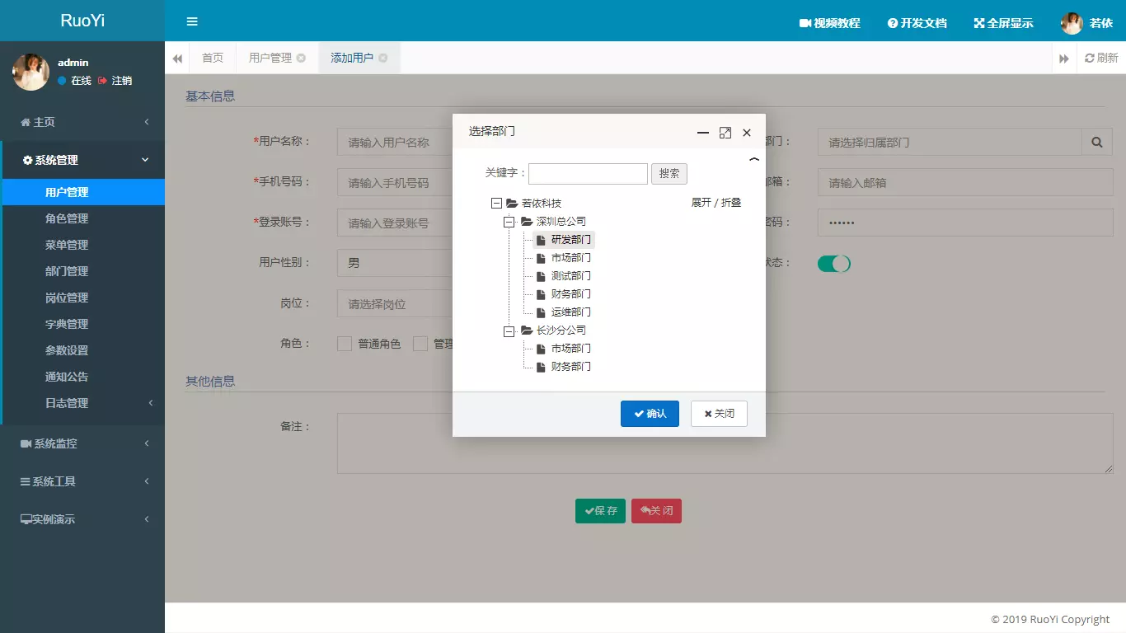The image size is (1126, 633).
Task: Collapse the 深圳总公司 tree node
Action: tap(509, 221)
